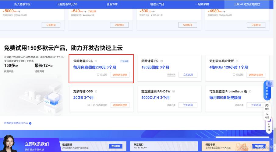
Task: Click the 无影云电脑企业版 product title
Action: tap(221, 61)
